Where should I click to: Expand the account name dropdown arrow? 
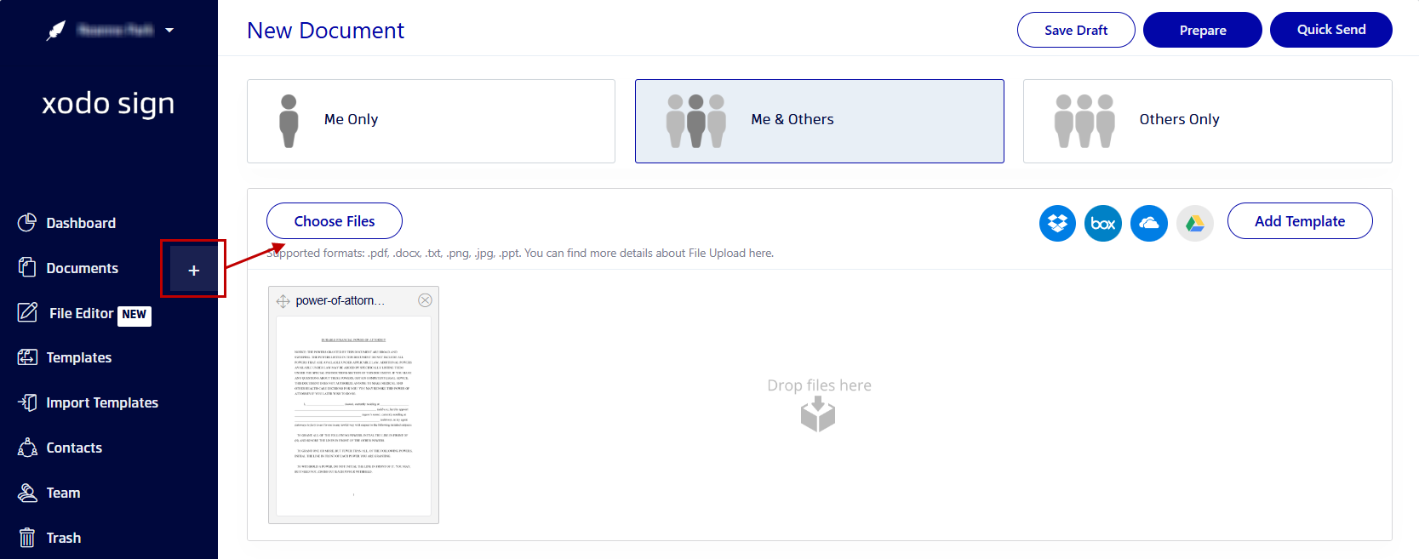point(169,30)
